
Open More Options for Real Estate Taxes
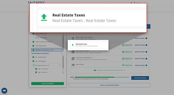(141, 45)
